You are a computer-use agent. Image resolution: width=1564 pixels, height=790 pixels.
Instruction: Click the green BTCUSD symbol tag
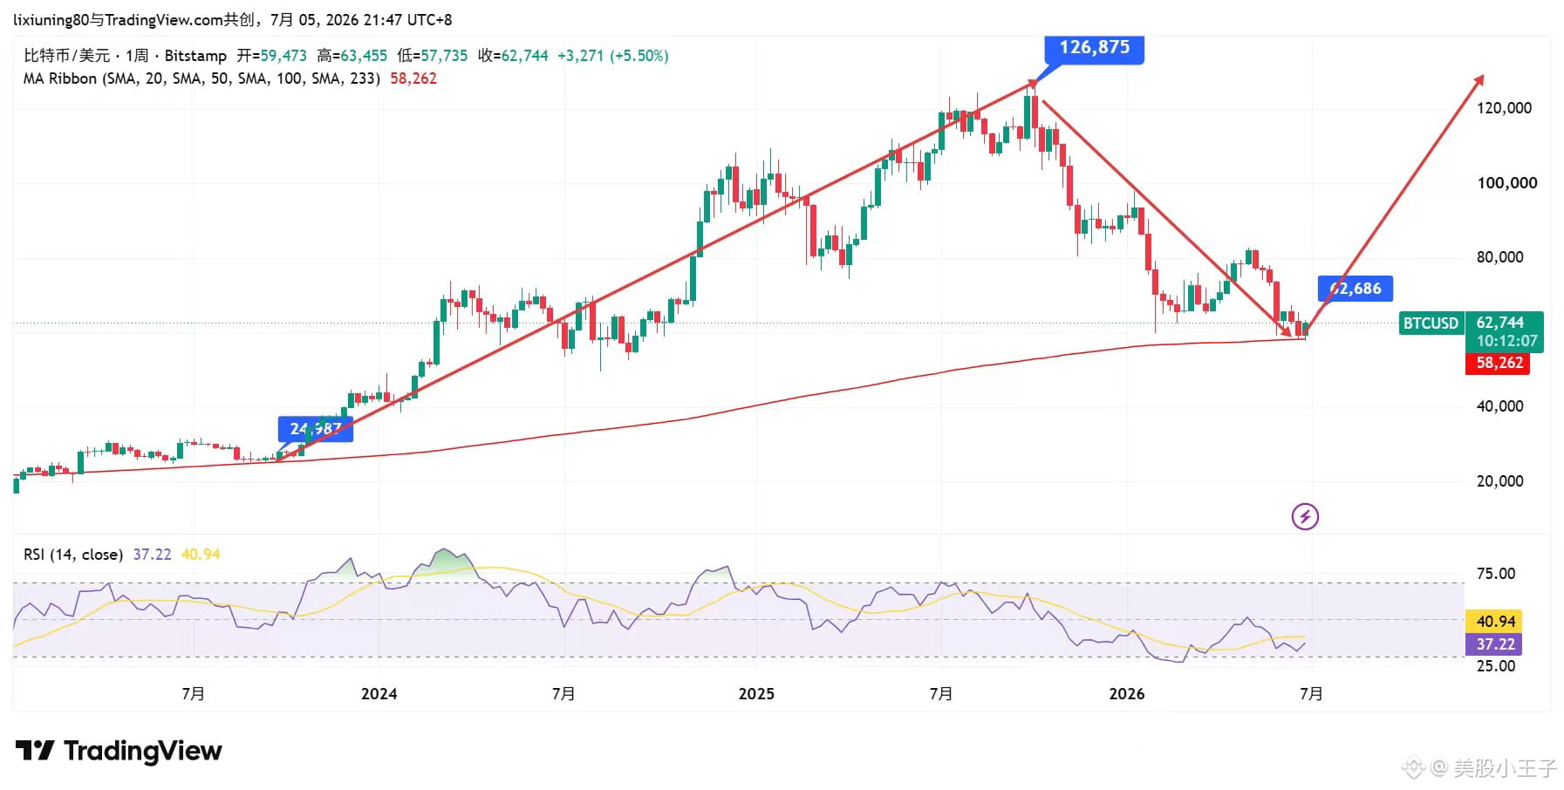(x=1431, y=323)
